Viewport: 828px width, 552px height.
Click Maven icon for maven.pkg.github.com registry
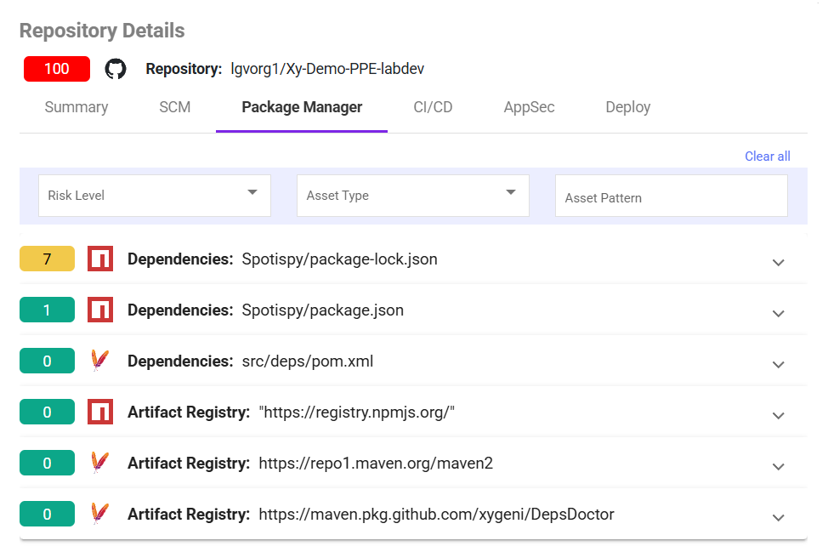tap(100, 514)
